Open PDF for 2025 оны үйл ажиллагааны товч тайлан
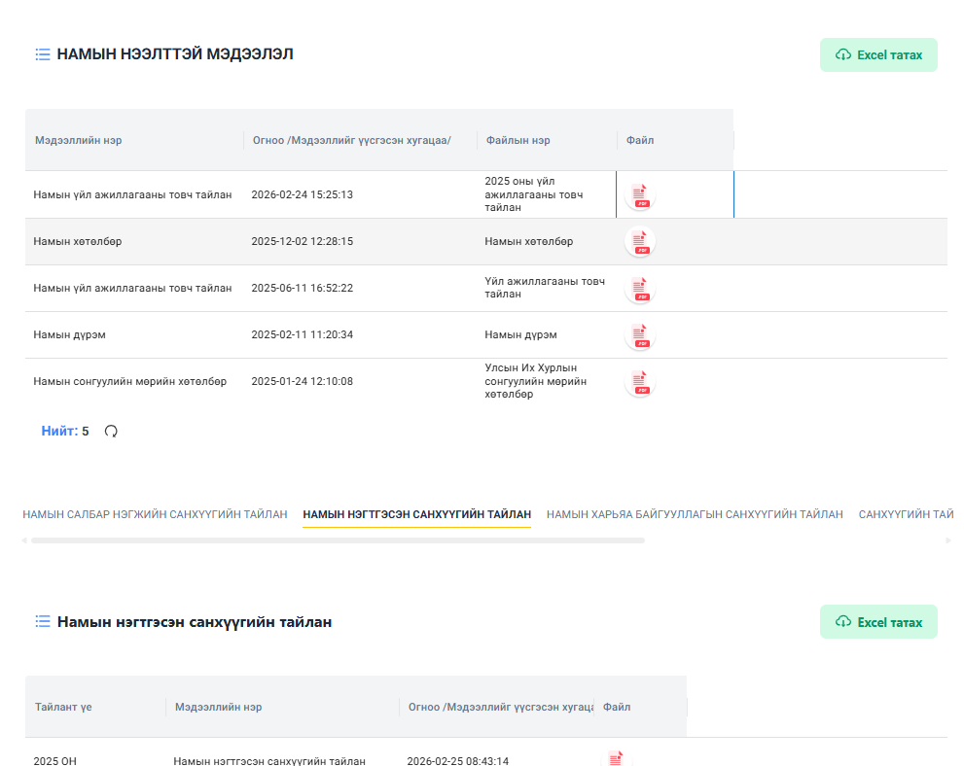Screen dimensions: 964x766 (x=639, y=195)
